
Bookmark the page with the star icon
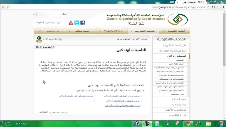8,7
